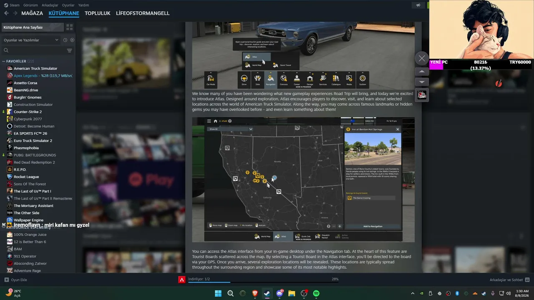
Task: Open File Explorer from taskbar
Action: 292,293
